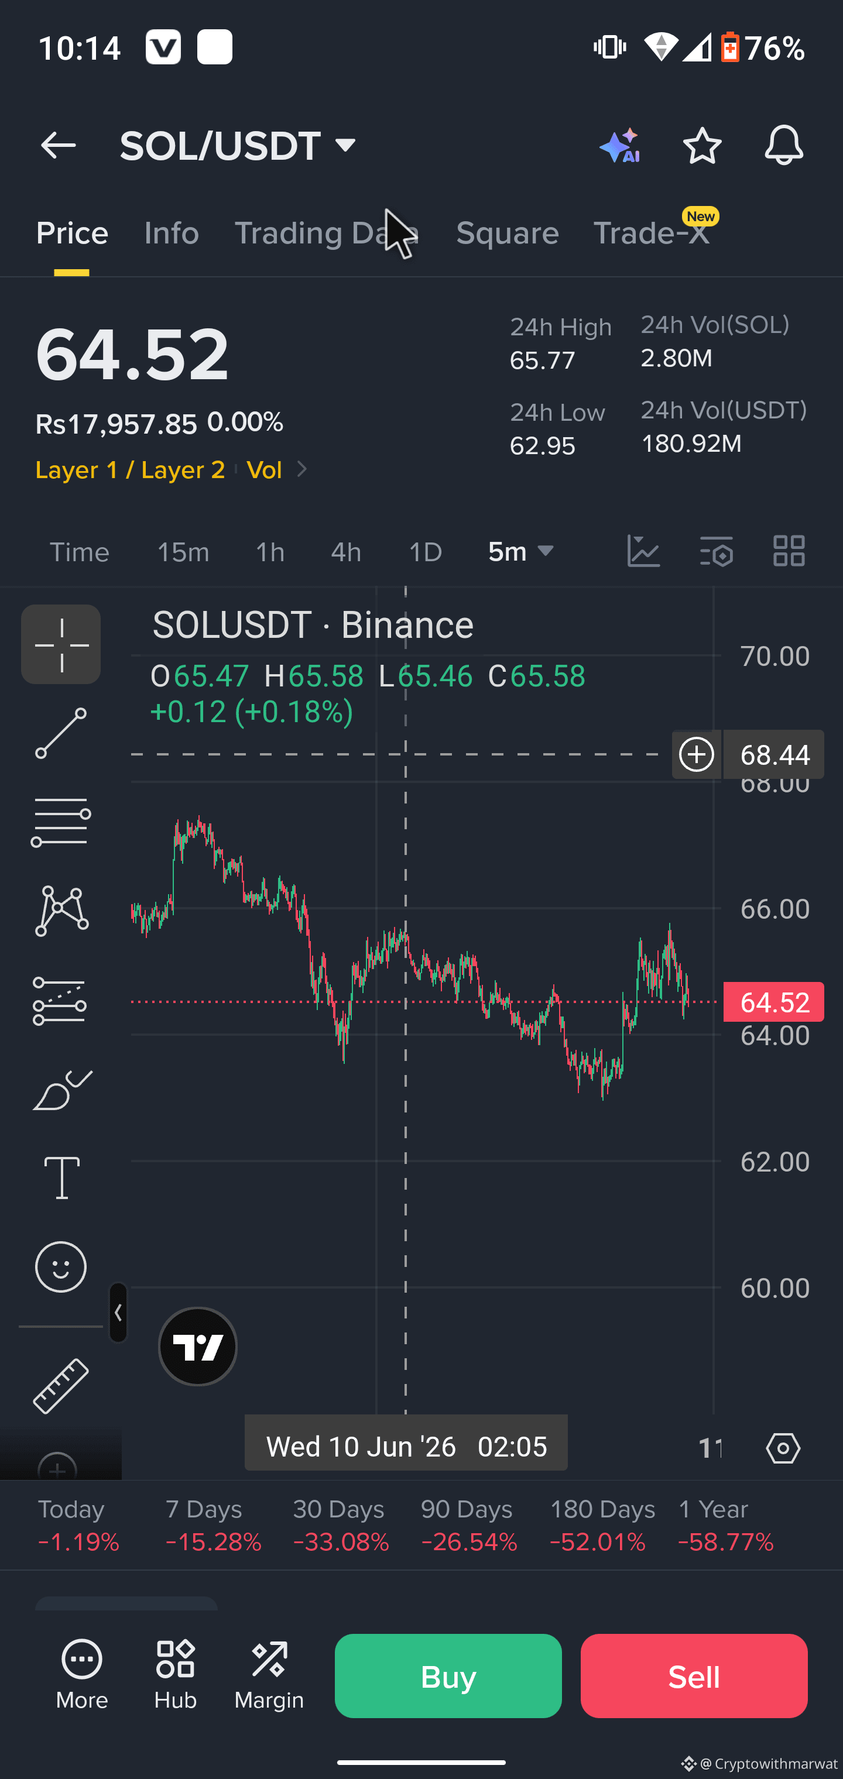Viewport: 843px width, 1779px height.
Task: Click the 24h High value 65.77
Action: tap(543, 360)
